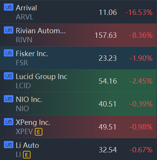Click Fisker's price 23.23
The image size is (157, 160).
coord(108,58)
